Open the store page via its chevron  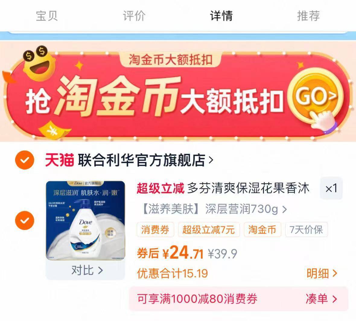tap(211, 160)
